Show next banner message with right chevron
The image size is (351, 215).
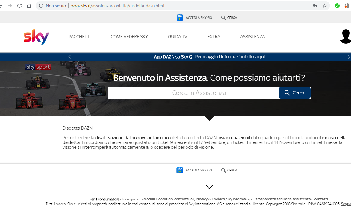pyautogui.click(x=349, y=57)
